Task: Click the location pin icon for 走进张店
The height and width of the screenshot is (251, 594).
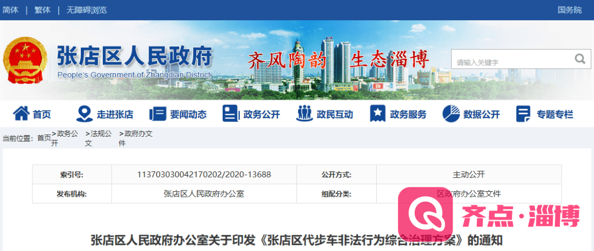Action: [x=84, y=114]
